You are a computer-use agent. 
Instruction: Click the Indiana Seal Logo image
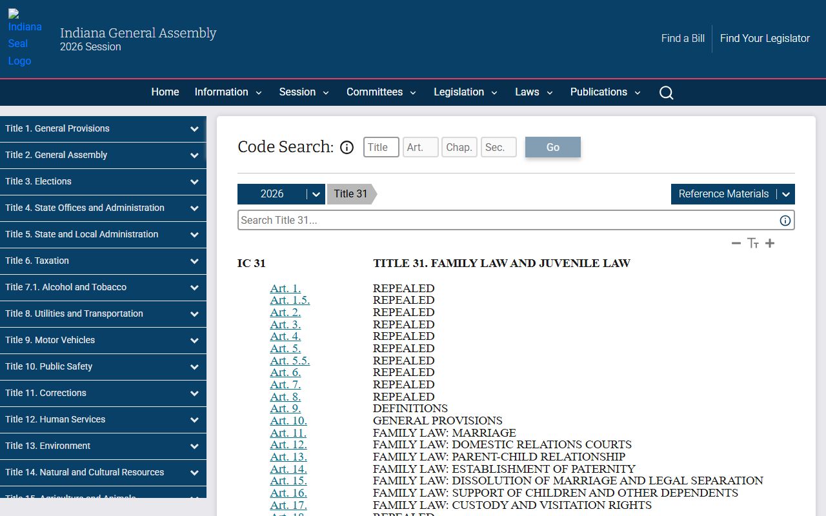[25, 38]
